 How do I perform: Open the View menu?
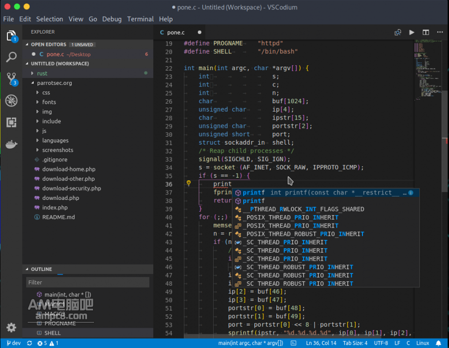click(76, 19)
